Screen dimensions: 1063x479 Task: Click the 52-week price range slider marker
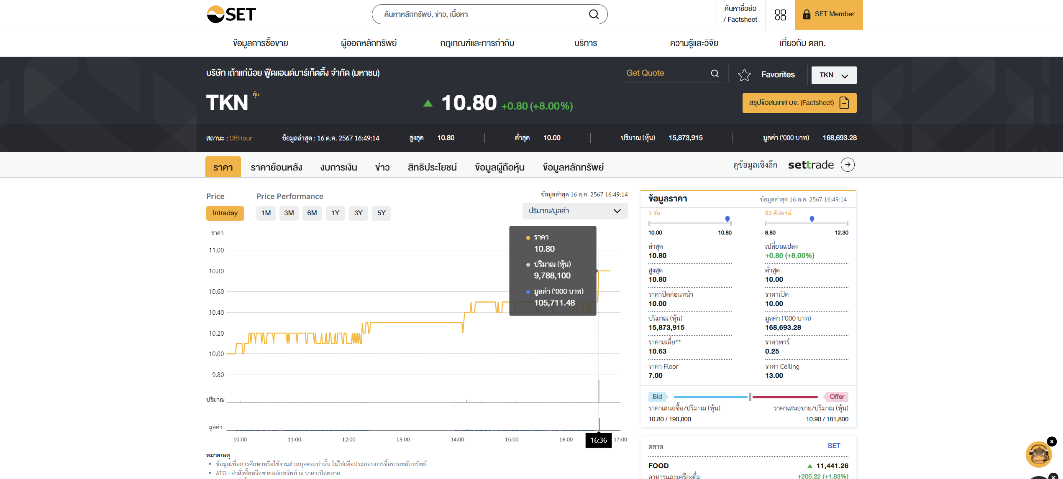point(812,219)
